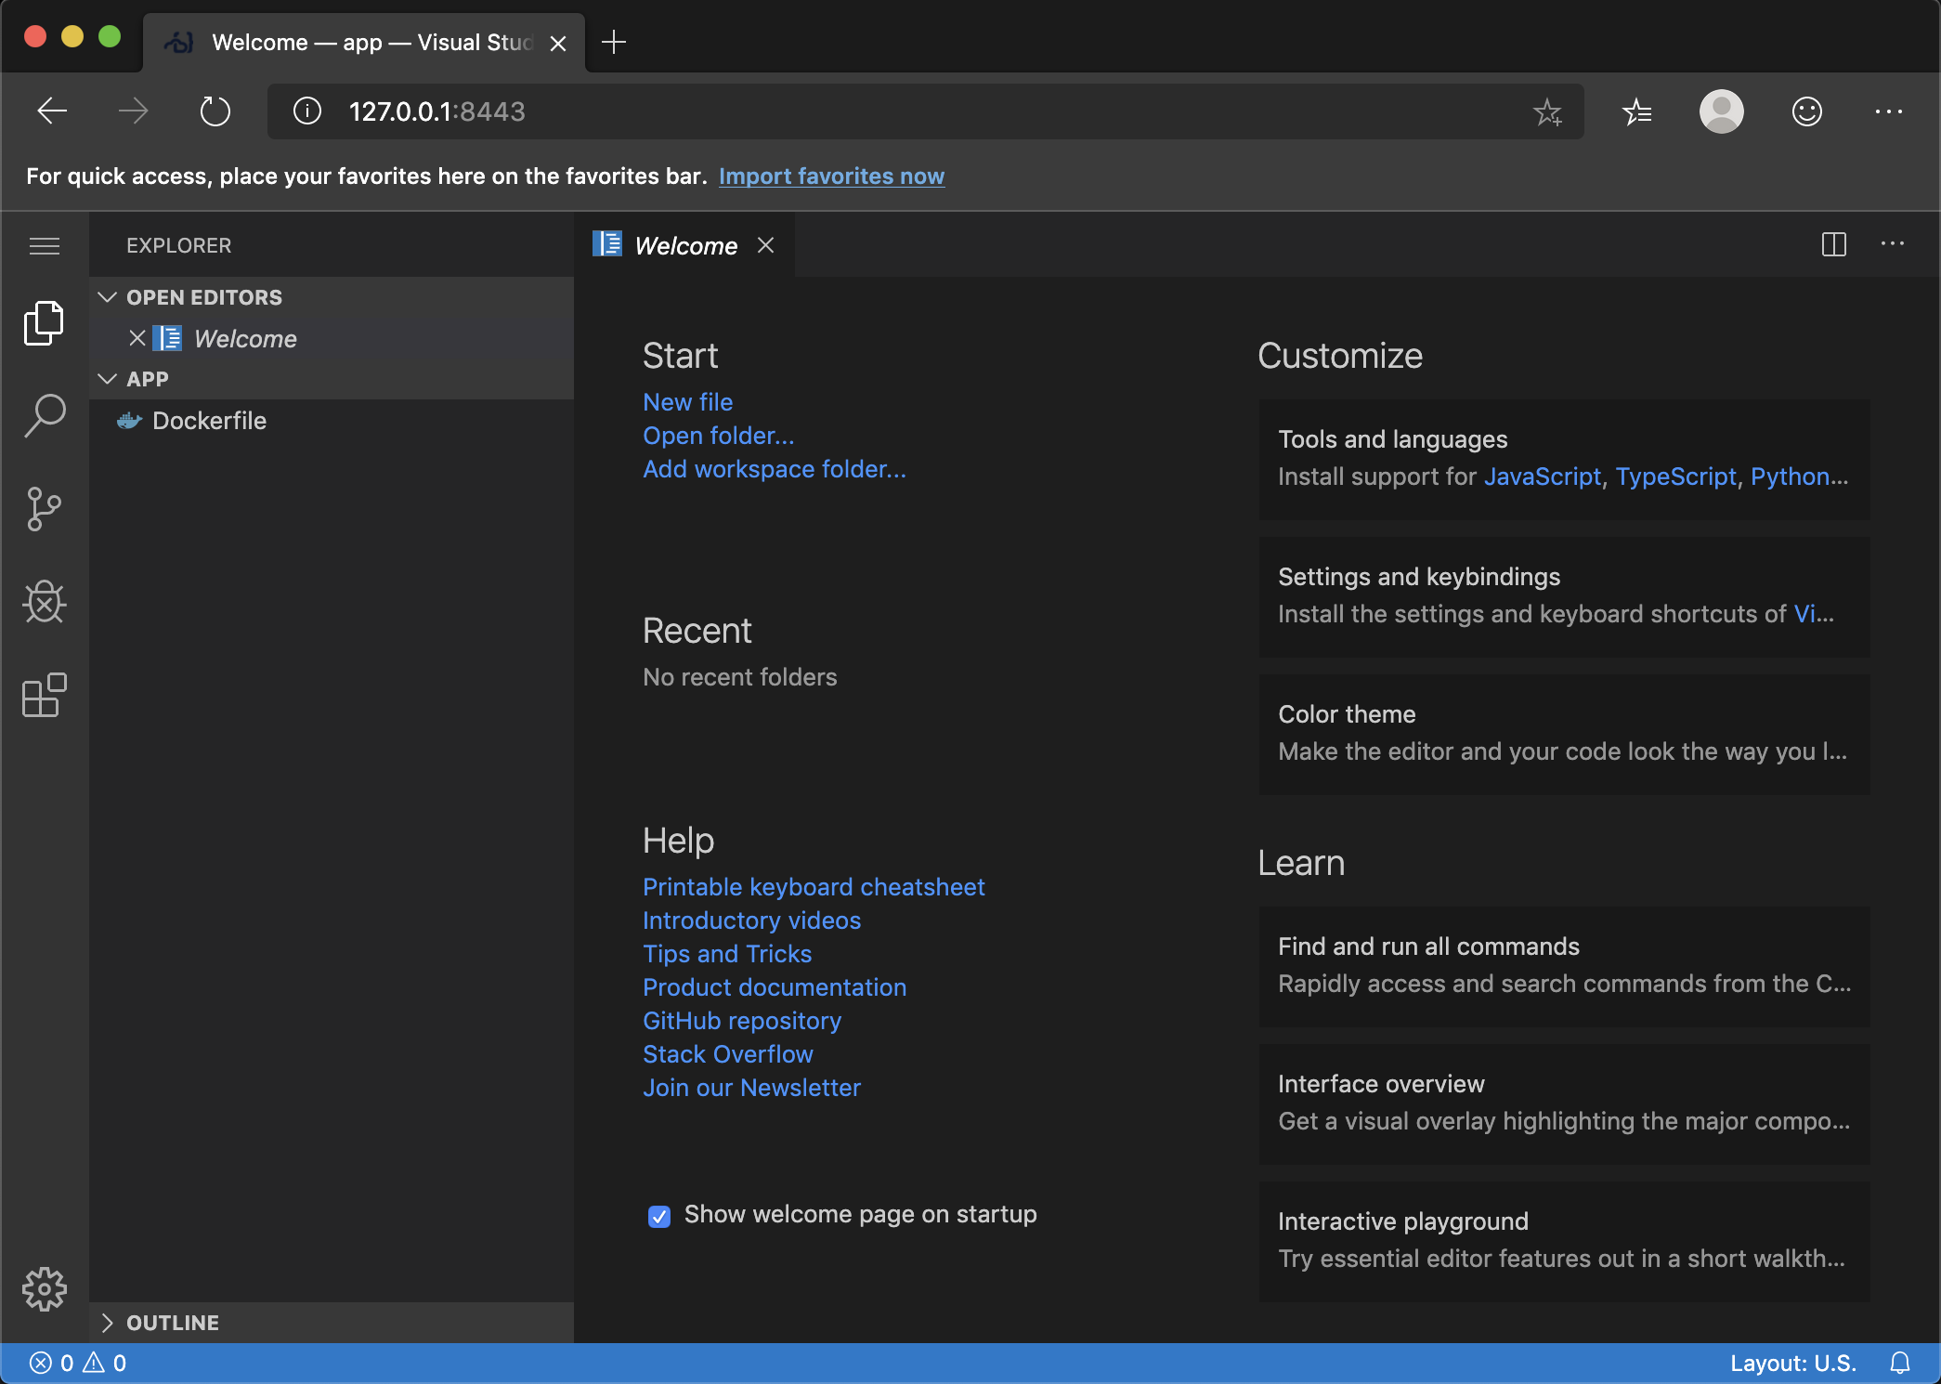Screen dimensions: 1941x1384
Task: Reload the page with the refresh icon
Action: [215, 111]
